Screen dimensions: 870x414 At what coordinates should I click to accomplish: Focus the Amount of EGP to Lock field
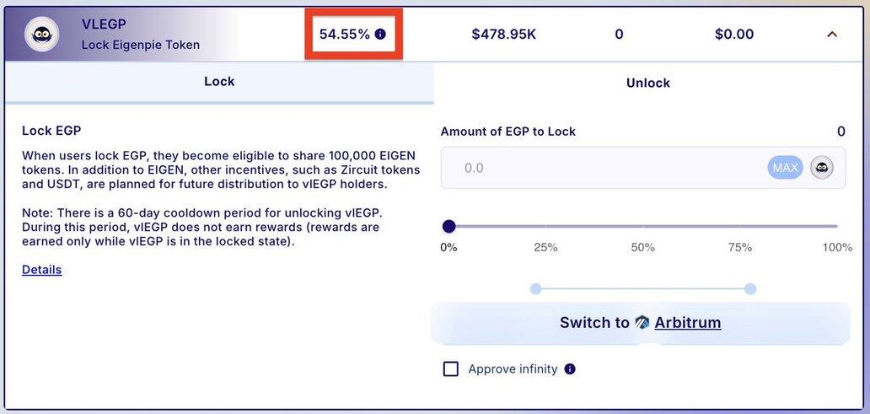tap(607, 168)
